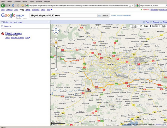Open the Překladač link
This screenshot has height=128, width=167.
(x=35, y=10)
